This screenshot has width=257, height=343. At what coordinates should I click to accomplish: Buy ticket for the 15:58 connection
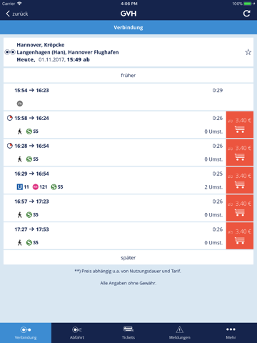click(240, 124)
